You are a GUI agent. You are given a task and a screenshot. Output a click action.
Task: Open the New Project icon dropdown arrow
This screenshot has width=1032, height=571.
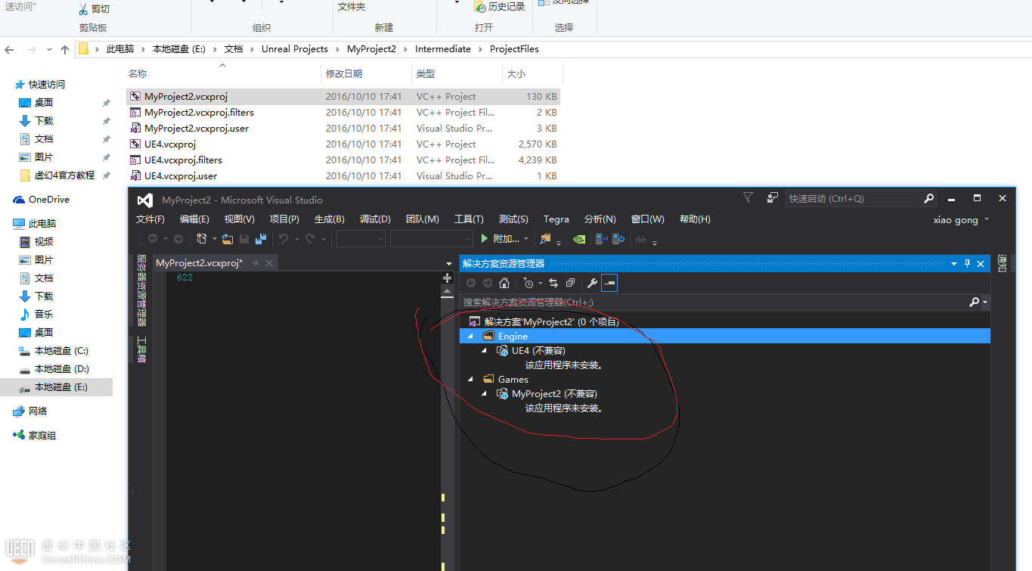coord(214,239)
